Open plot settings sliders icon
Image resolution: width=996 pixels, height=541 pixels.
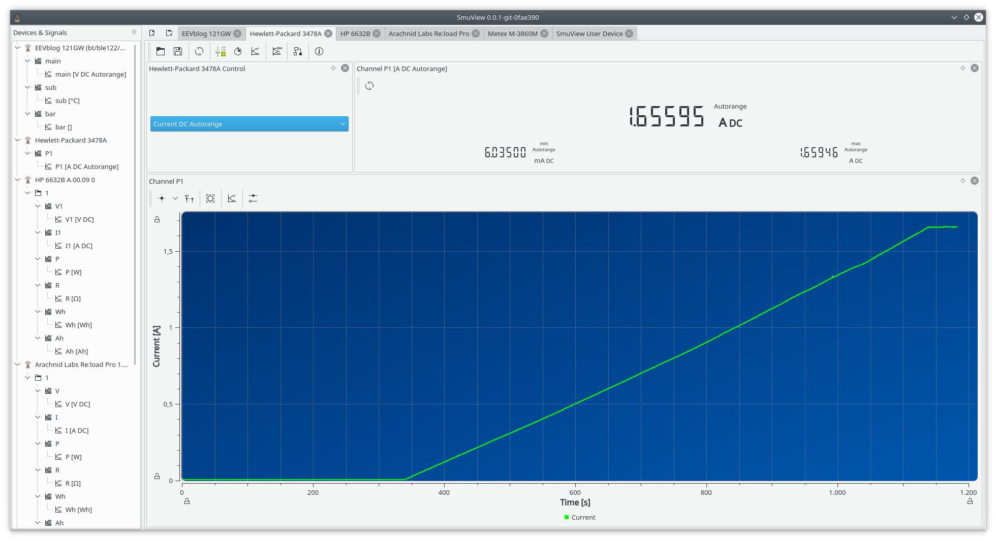253,198
